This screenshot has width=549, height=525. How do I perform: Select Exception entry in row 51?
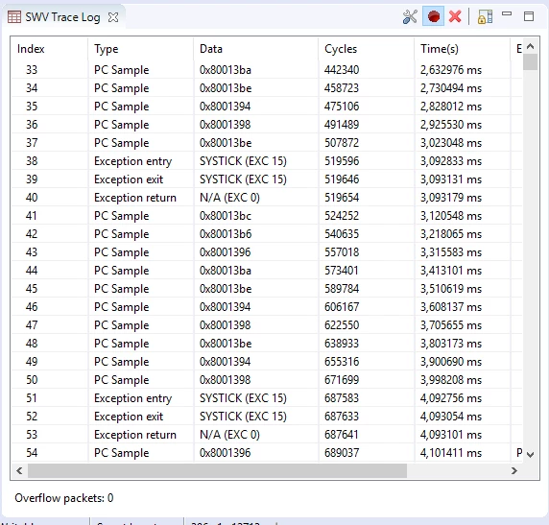pyautogui.click(x=133, y=398)
